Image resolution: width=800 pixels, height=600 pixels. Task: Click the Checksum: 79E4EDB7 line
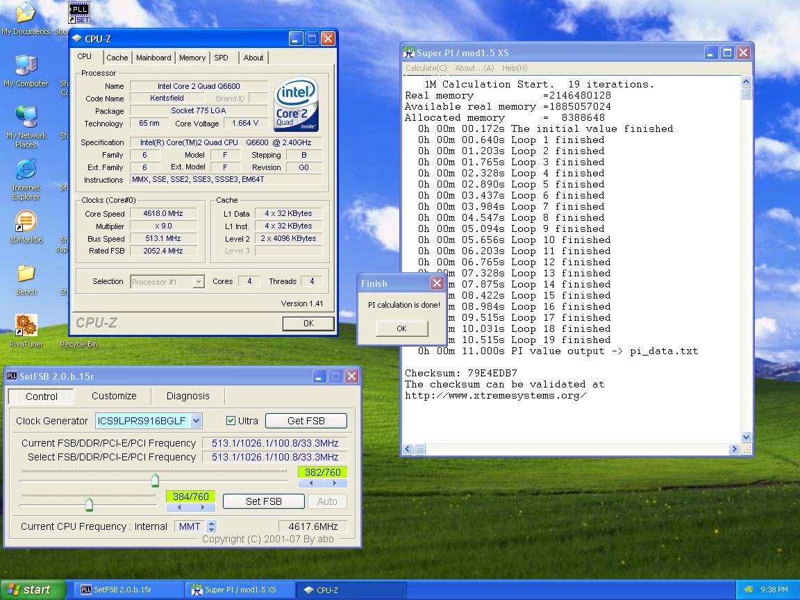(x=460, y=373)
